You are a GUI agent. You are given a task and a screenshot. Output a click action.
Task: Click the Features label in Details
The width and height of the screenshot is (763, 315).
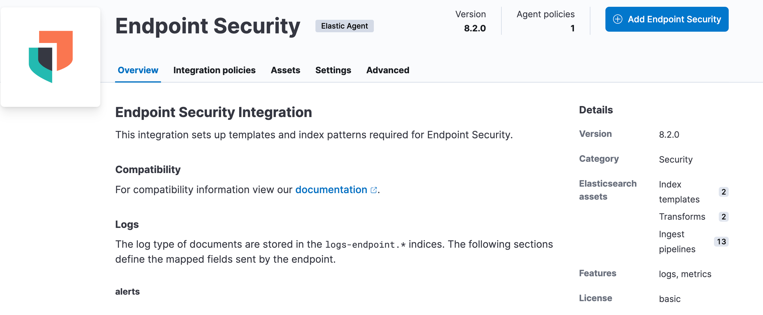pyautogui.click(x=598, y=273)
